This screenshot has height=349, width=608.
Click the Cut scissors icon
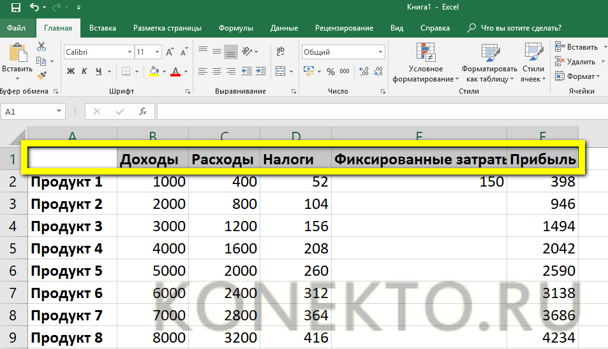coord(41,46)
